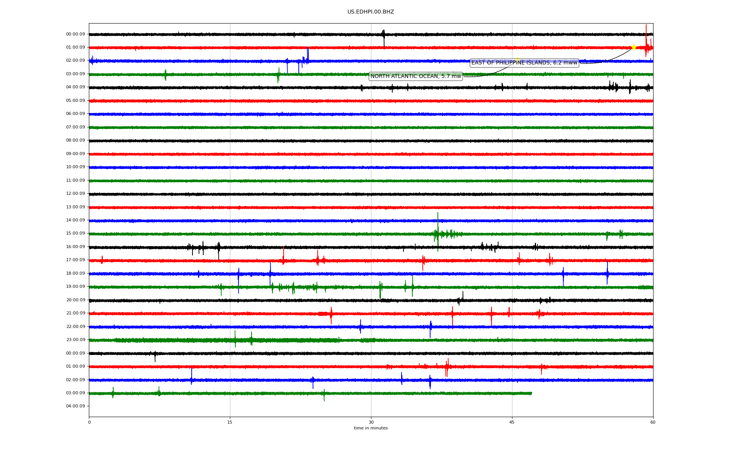This screenshot has height=463, width=742.
Task: Click the 06:00:09 row label
Action: pyautogui.click(x=75, y=114)
